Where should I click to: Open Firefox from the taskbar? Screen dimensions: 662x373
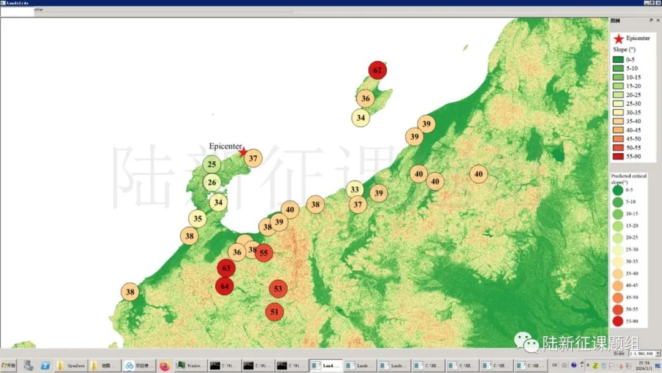coord(164,366)
